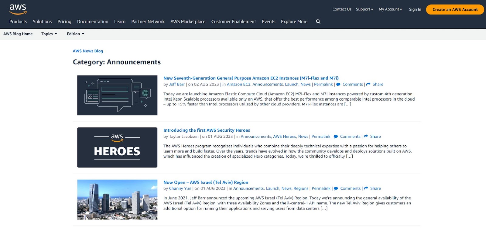
Task: Click comments bubble icon on Security Heroes post
Action: pos(336,137)
